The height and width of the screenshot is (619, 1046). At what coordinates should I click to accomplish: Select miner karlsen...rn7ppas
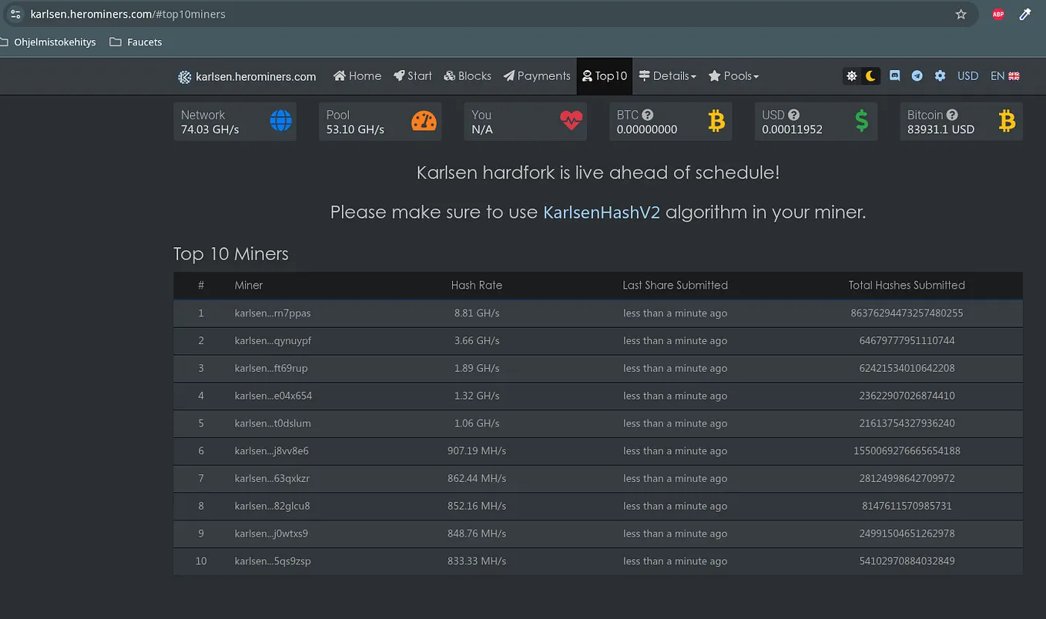273,313
